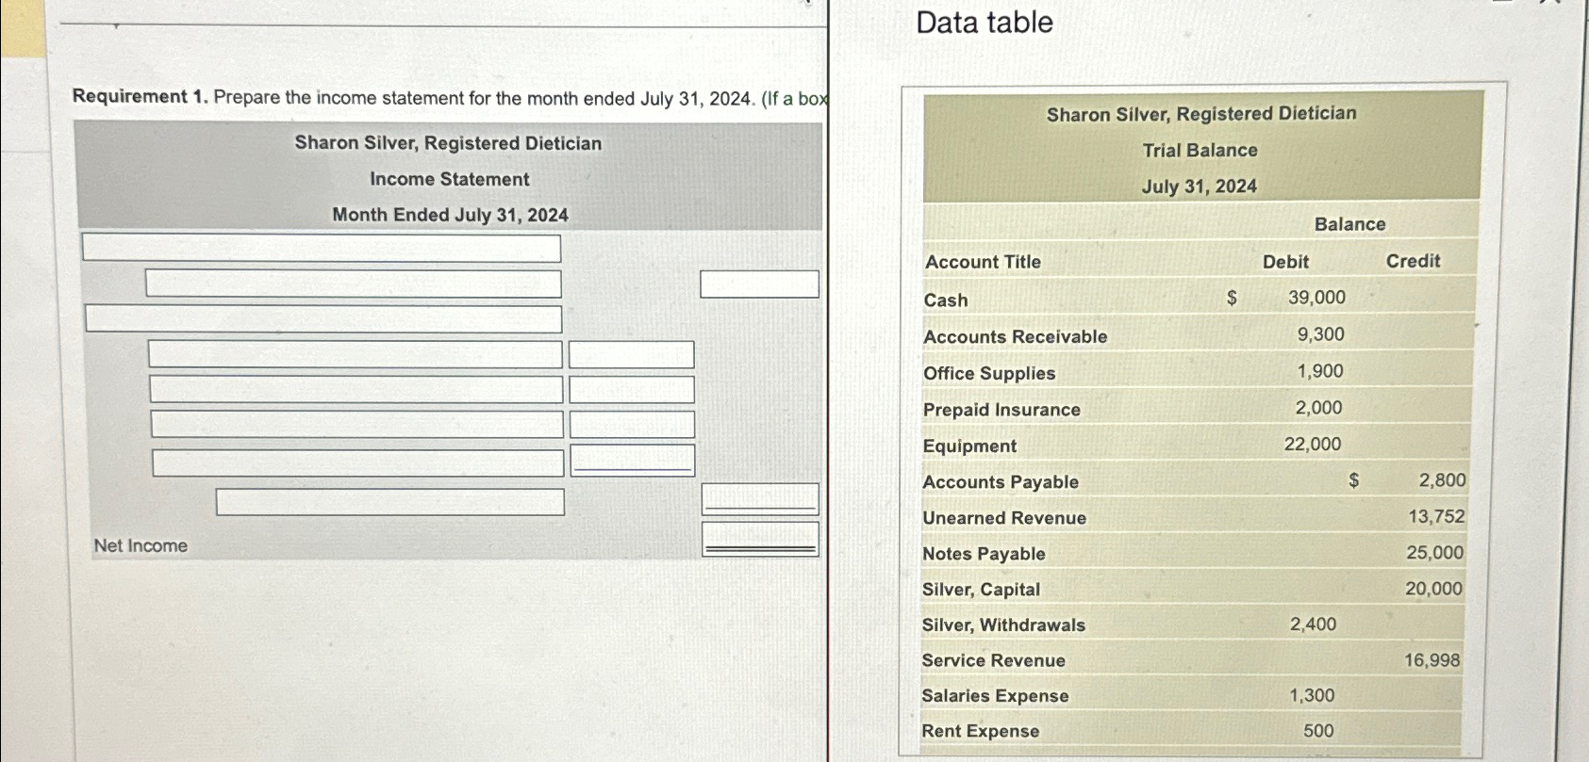Select Unearned Revenue credit 13,752
1589x762 pixels.
(x=1436, y=517)
